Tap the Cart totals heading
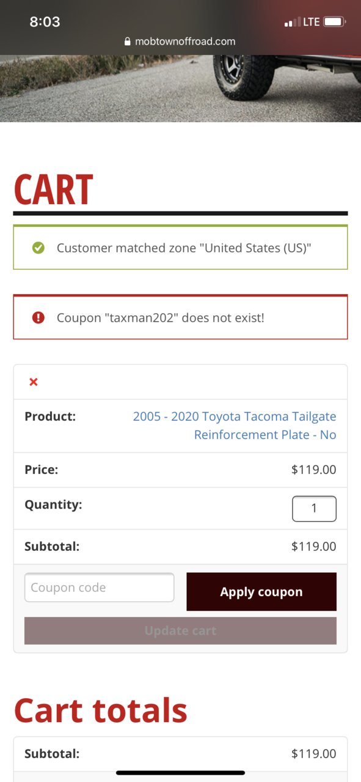The image size is (361, 782). pyautogui.click(x=101, y=710)
